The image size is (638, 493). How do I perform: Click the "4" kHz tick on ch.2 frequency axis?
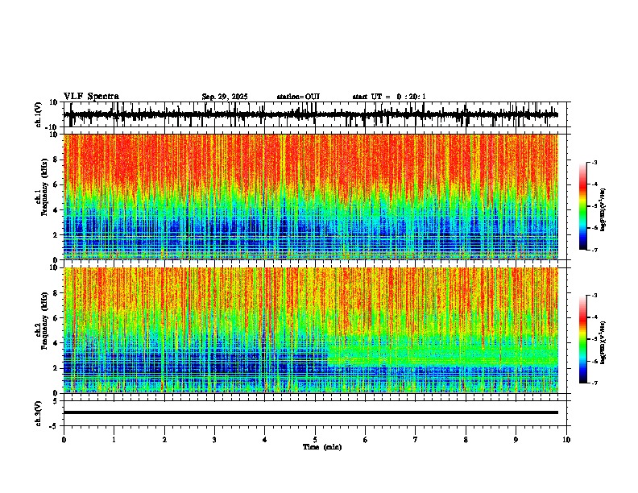(x=56, y=343)
